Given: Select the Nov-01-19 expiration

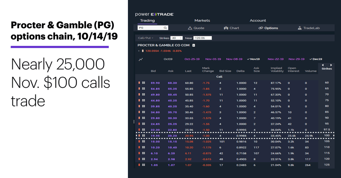Looking at the screenshot, I should pyautogui.click(x=213, y=59).
